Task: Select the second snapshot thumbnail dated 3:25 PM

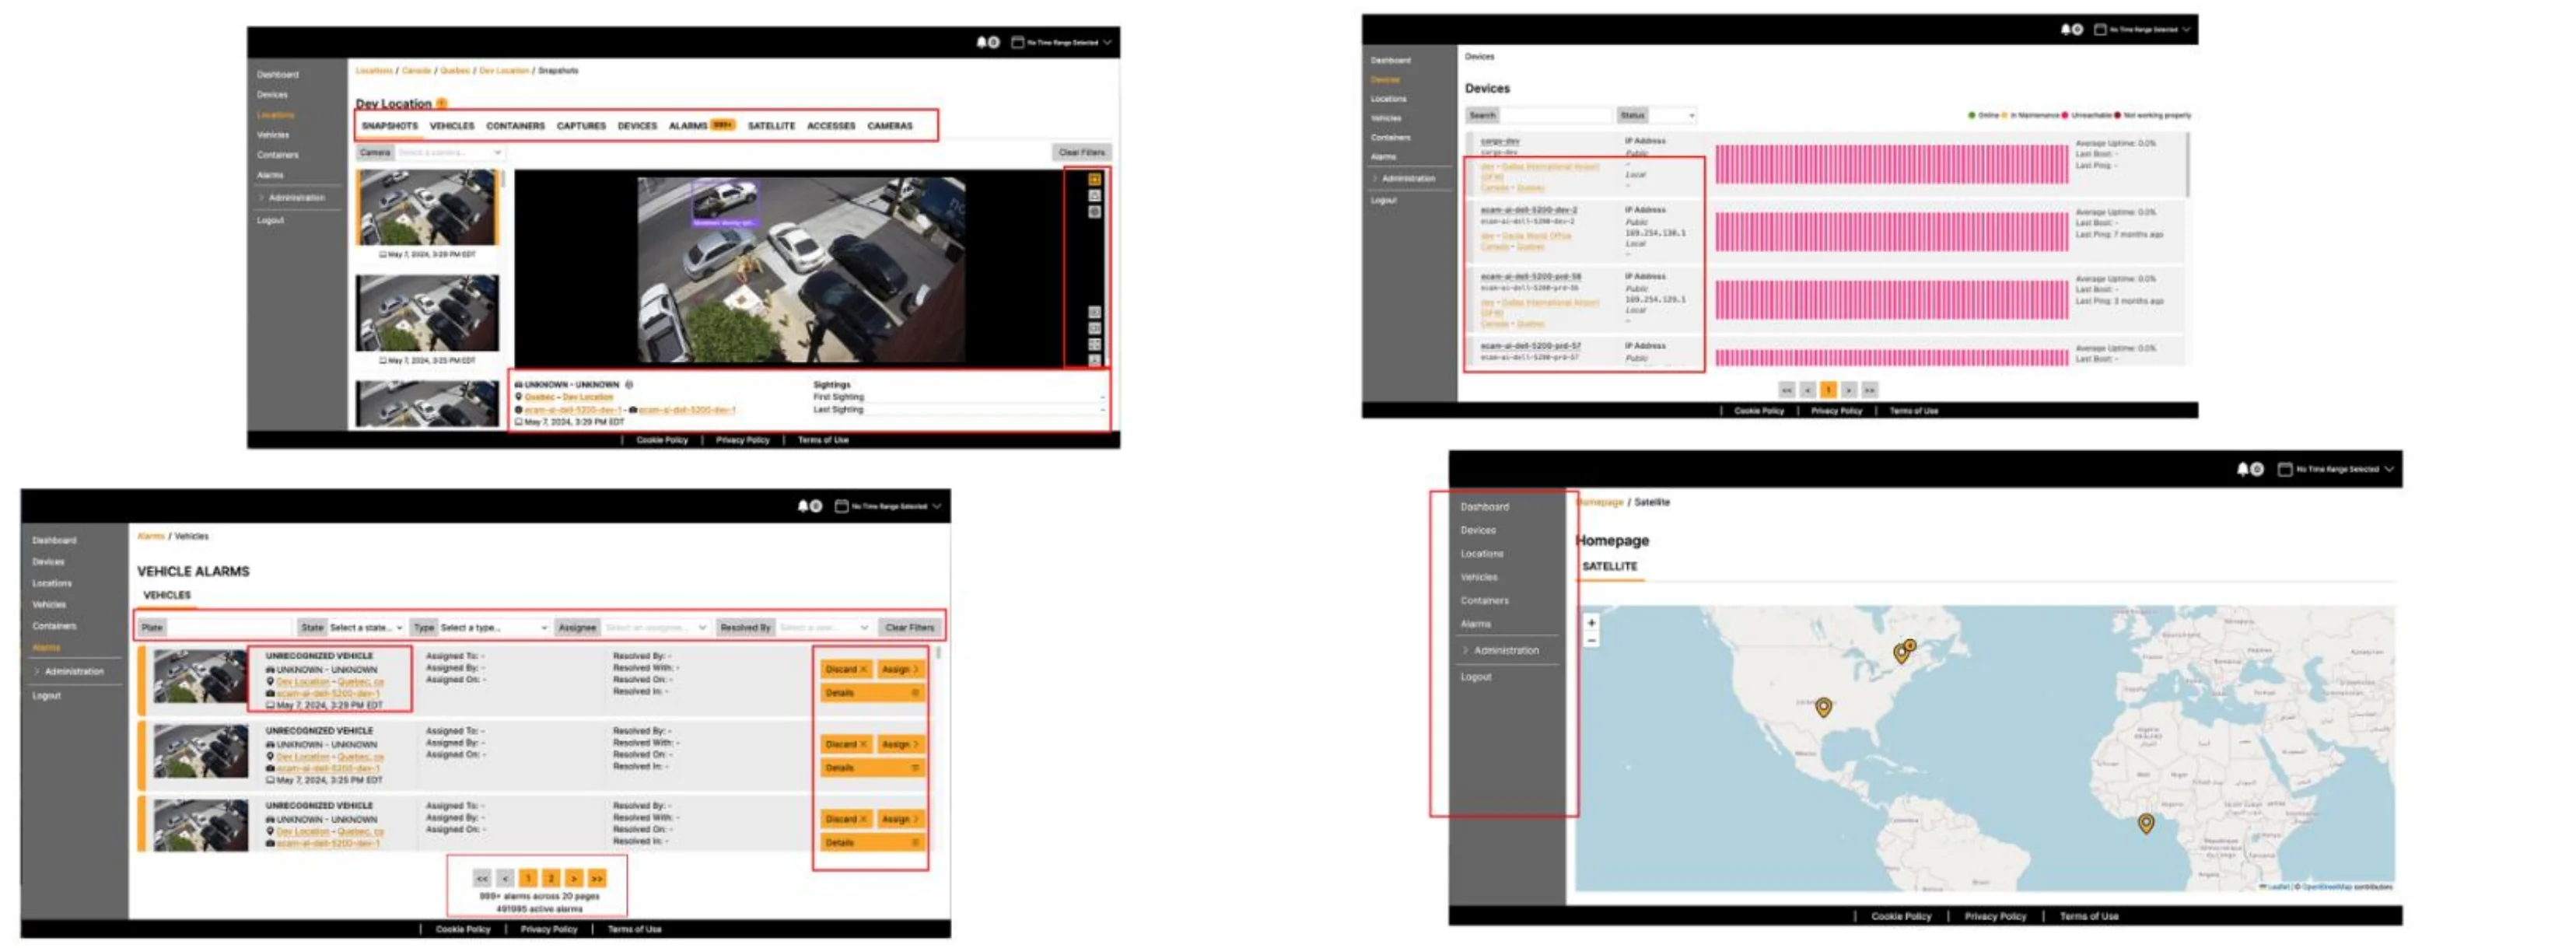Action: (427, 313)
